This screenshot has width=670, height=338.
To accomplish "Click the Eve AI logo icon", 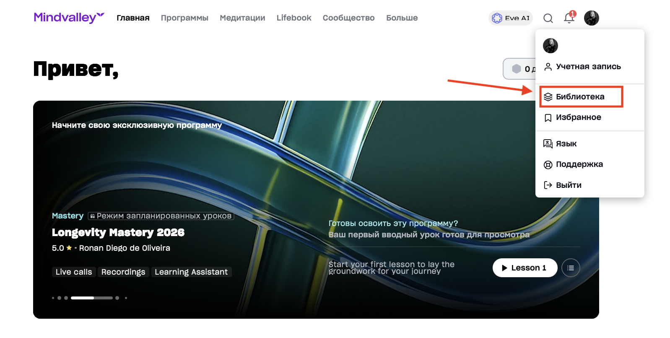I will pyautogui.click(x=497, y=18).
